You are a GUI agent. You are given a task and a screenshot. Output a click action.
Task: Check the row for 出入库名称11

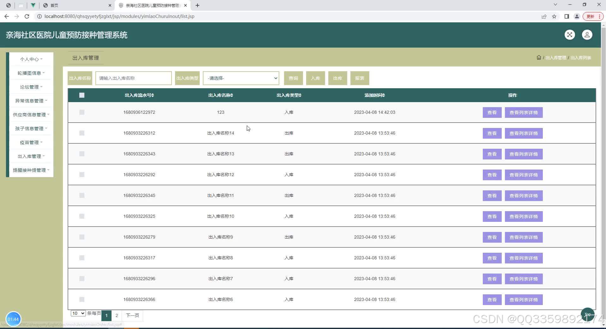pos(82,195)
